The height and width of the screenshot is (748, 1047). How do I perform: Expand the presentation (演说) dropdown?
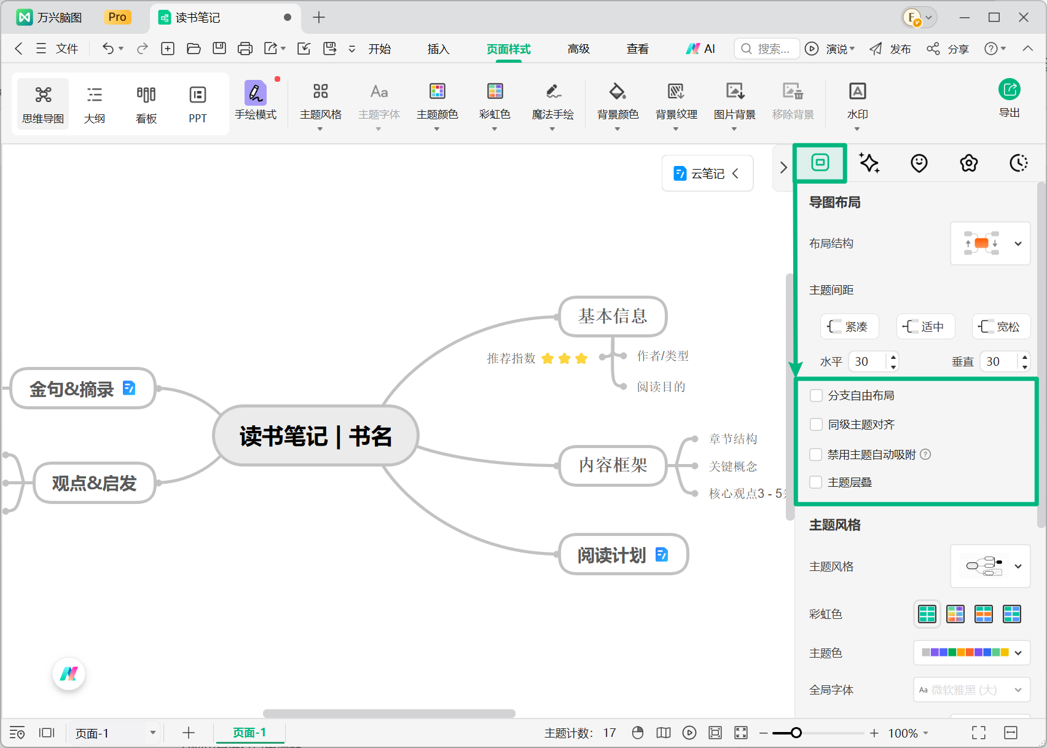(852, 49)
